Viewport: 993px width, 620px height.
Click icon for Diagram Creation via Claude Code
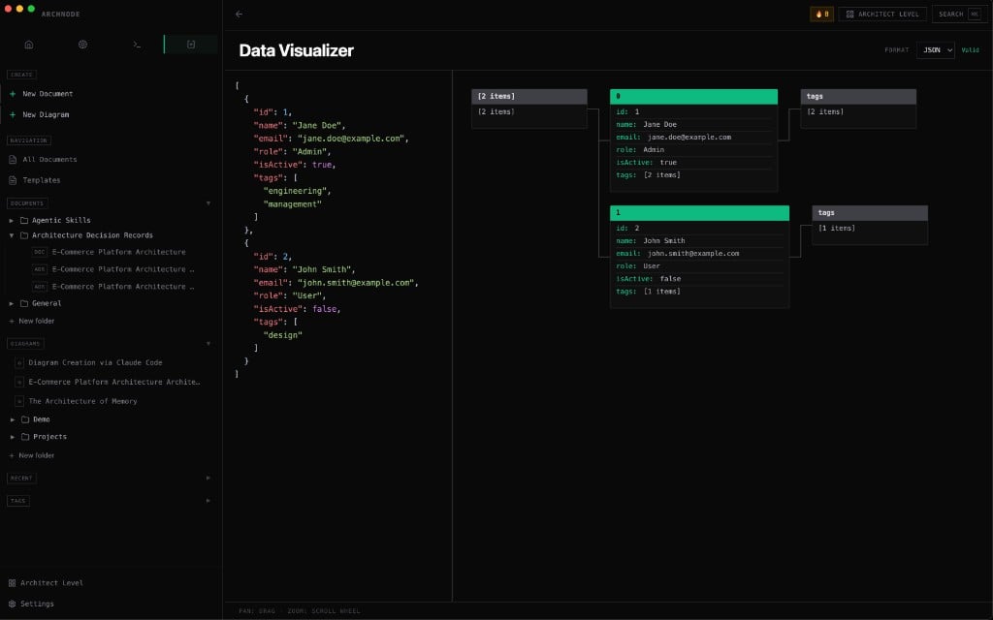tap(19, 363)
